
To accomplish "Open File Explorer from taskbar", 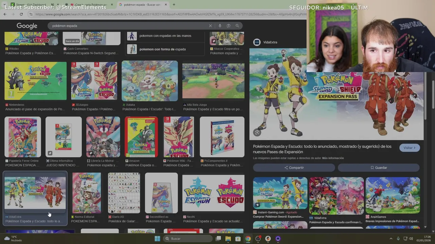I will [x=228, y=239].
